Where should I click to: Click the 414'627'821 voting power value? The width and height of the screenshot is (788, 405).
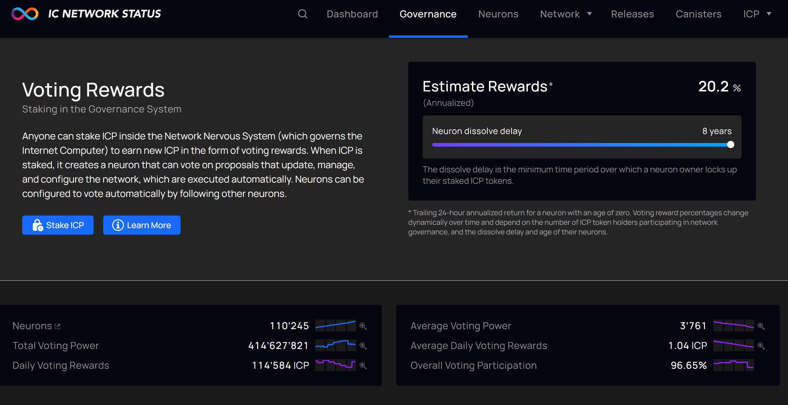click(278, 346)
